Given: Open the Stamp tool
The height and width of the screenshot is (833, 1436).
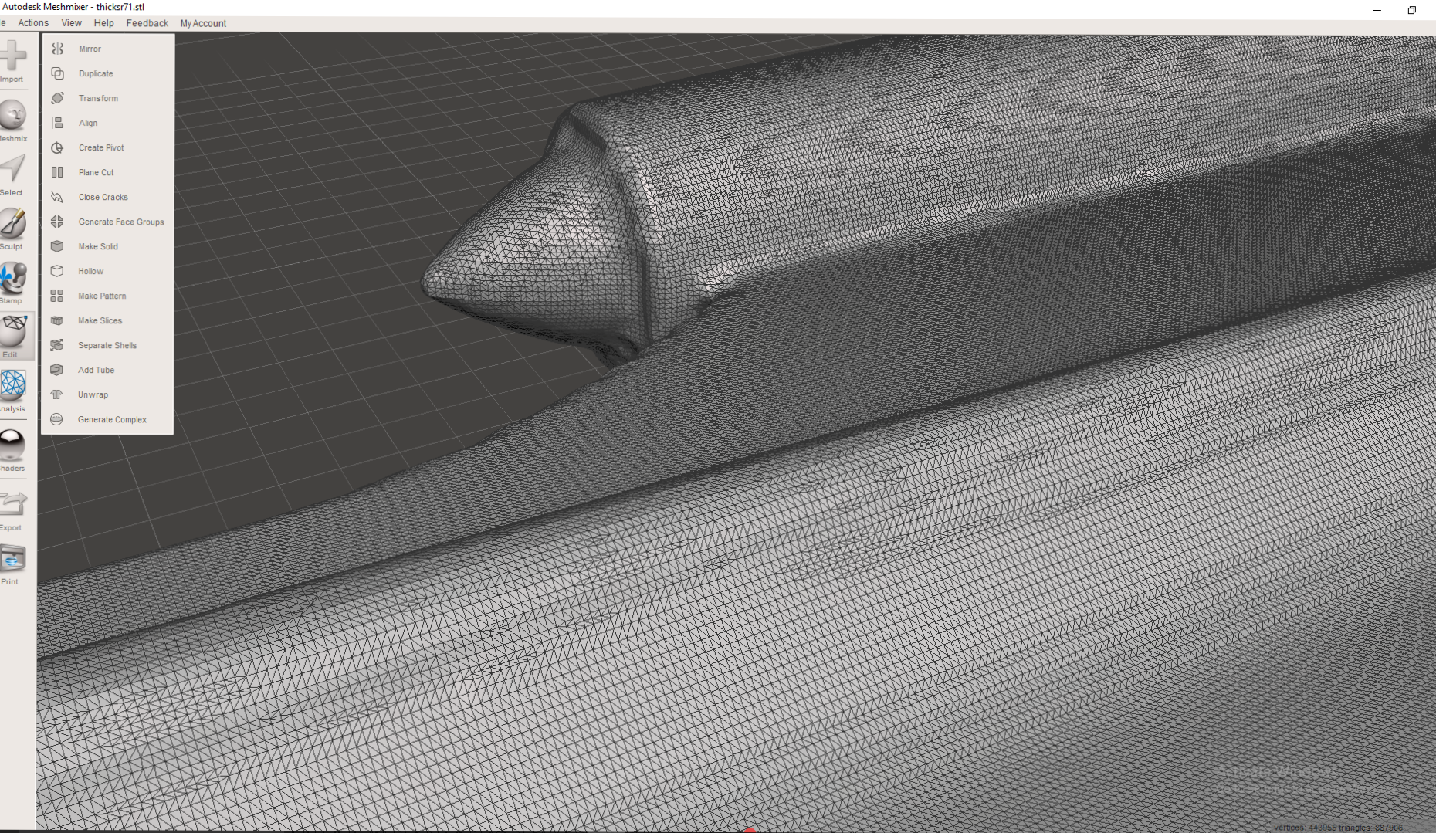Looking at the screenshot, I should [x=13, y=283].
